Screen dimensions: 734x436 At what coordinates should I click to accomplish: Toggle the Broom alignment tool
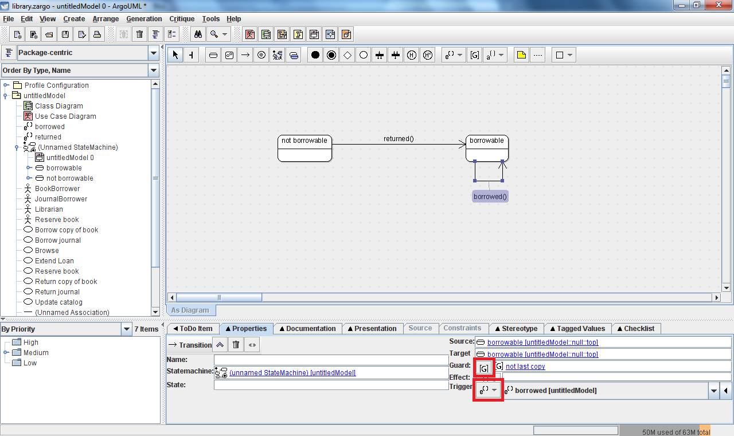[x=191, y=55]
